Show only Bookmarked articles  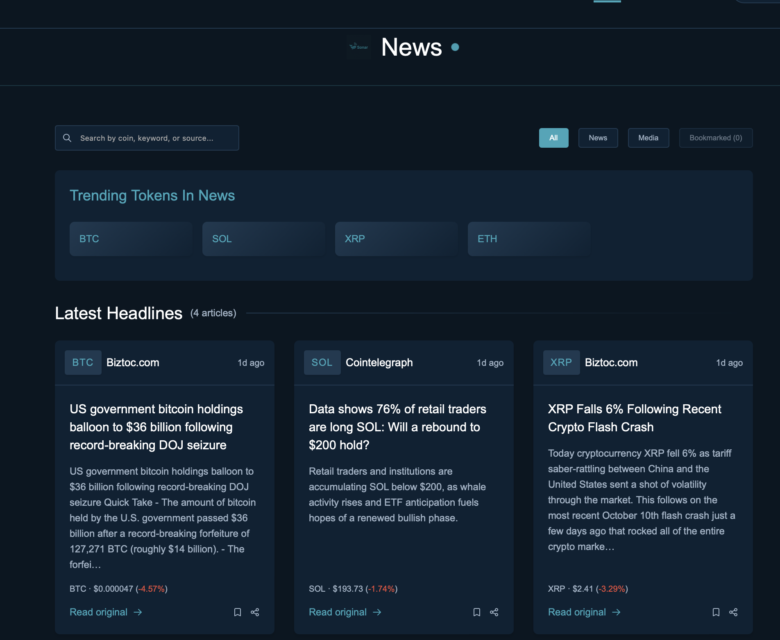(715, 137)
